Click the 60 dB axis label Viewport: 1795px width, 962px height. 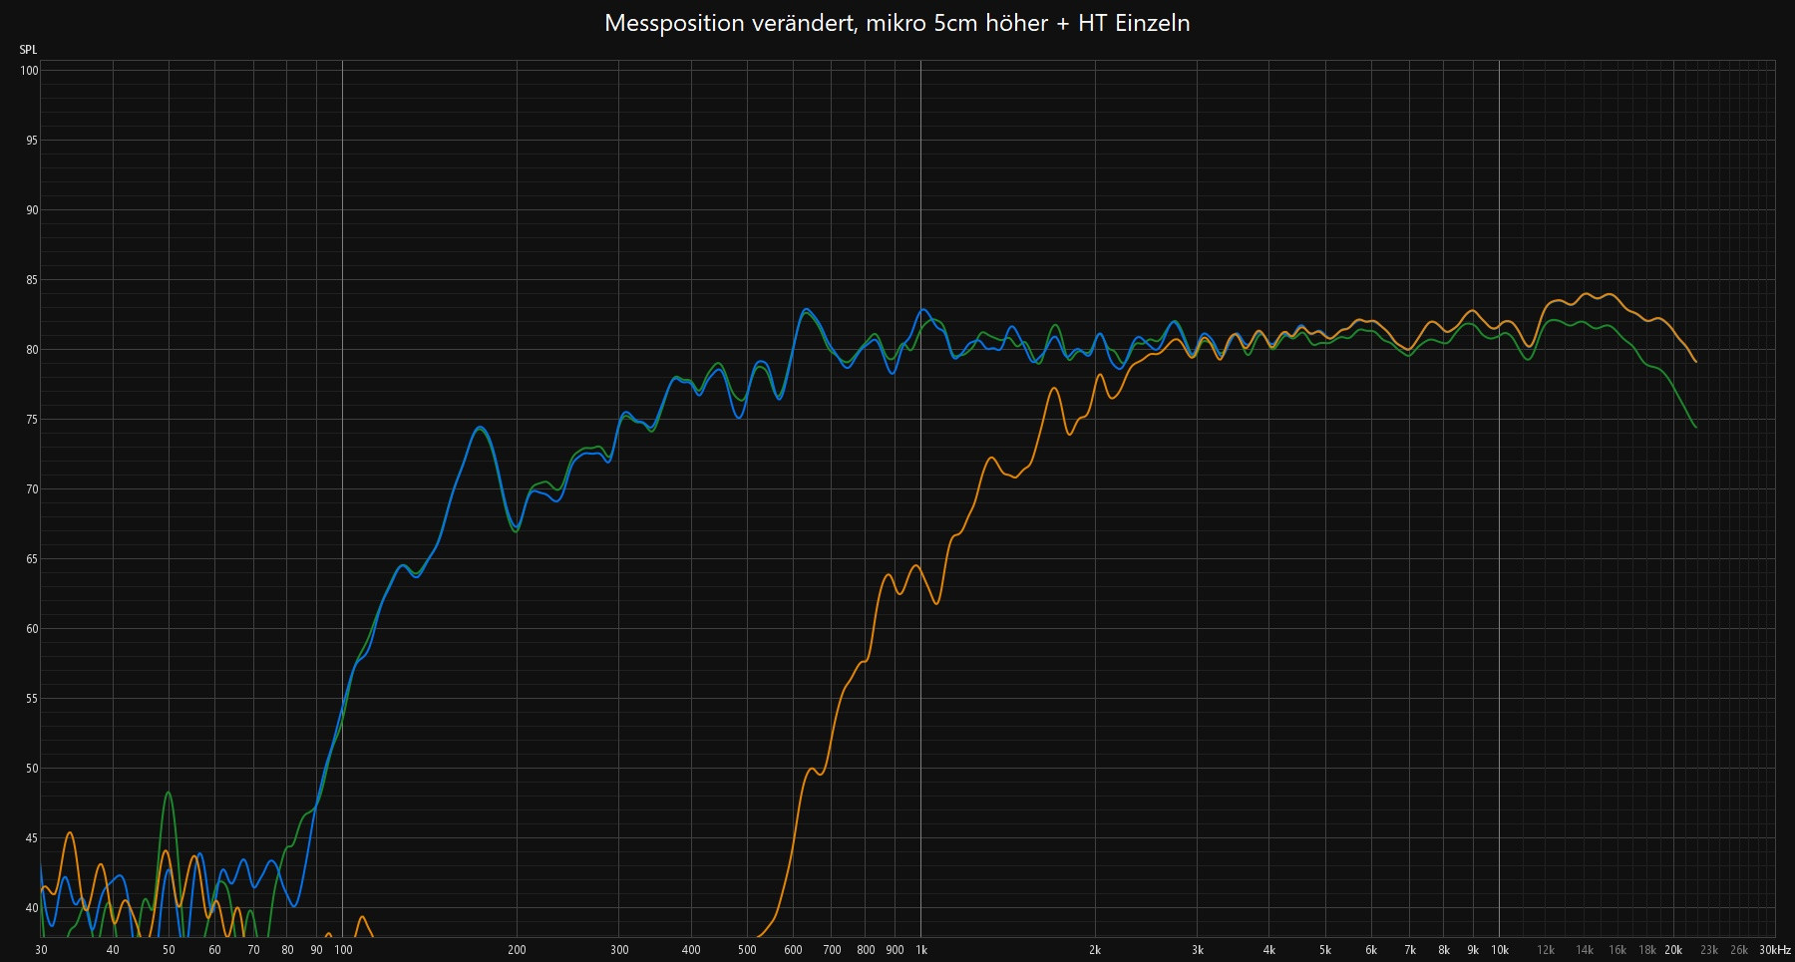click(32, 629)
